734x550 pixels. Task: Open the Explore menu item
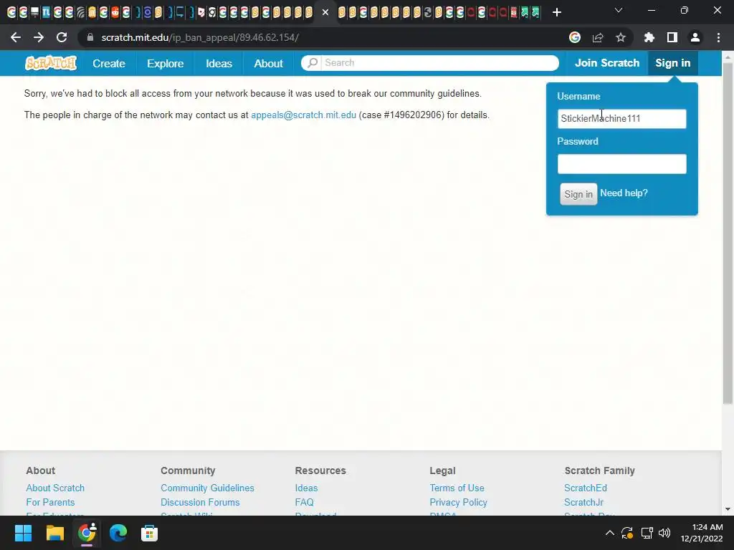[x=166, y=63]
